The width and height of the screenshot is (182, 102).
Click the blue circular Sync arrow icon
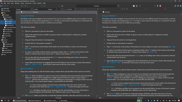tap(59, 6)
